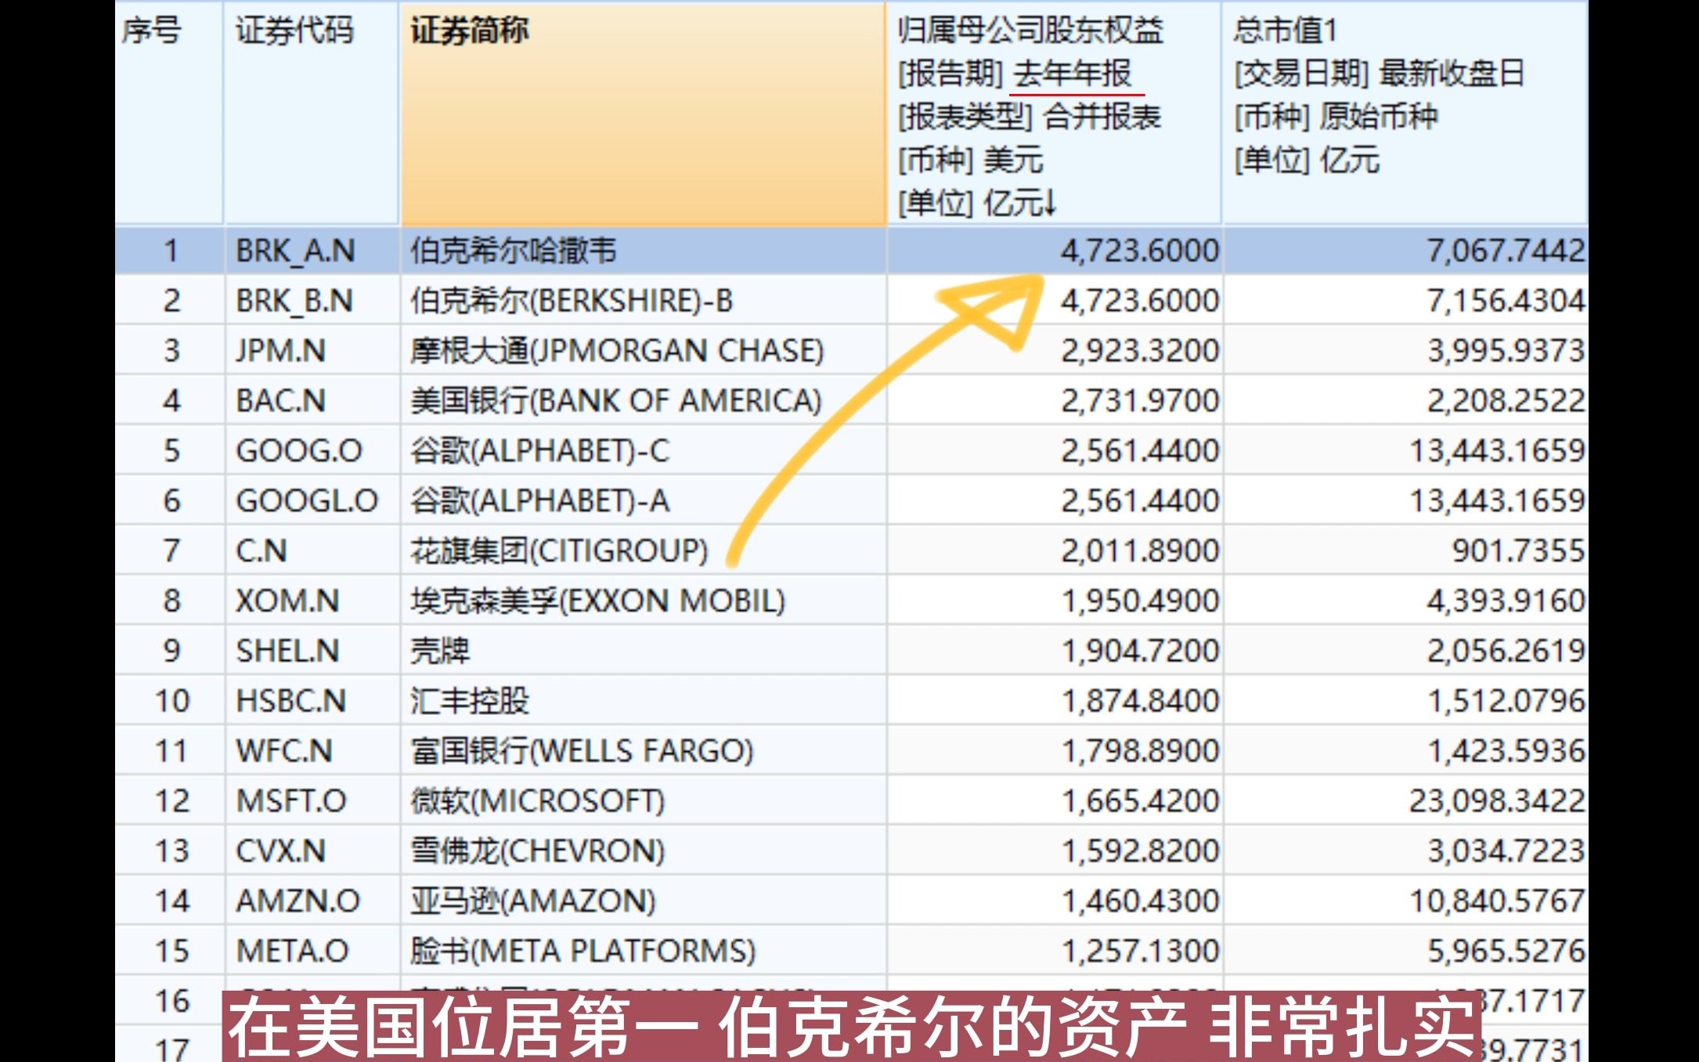This screenshot has height=1062, width=1699.
Task: Click market cap value 2,056.2619
Action: pyautogui.click(x=1506, y=651)
